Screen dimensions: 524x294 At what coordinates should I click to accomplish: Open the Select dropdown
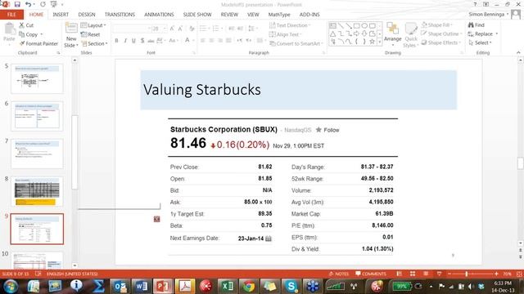[481, 42]
